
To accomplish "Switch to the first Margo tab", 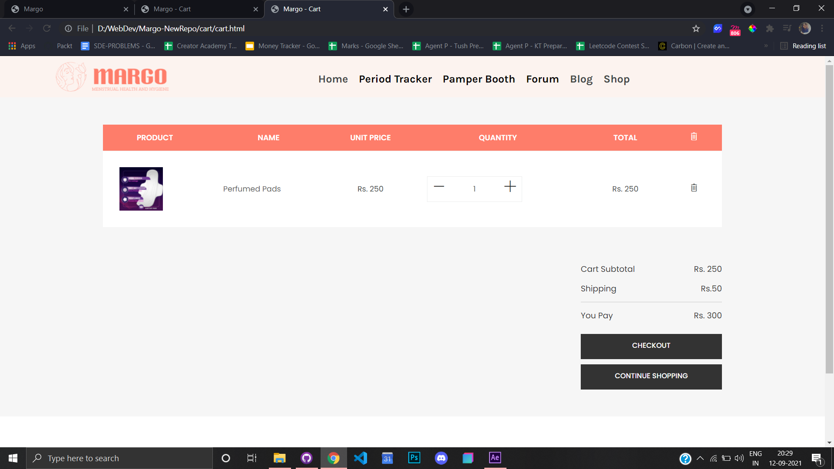I will (x=65, y=9).
